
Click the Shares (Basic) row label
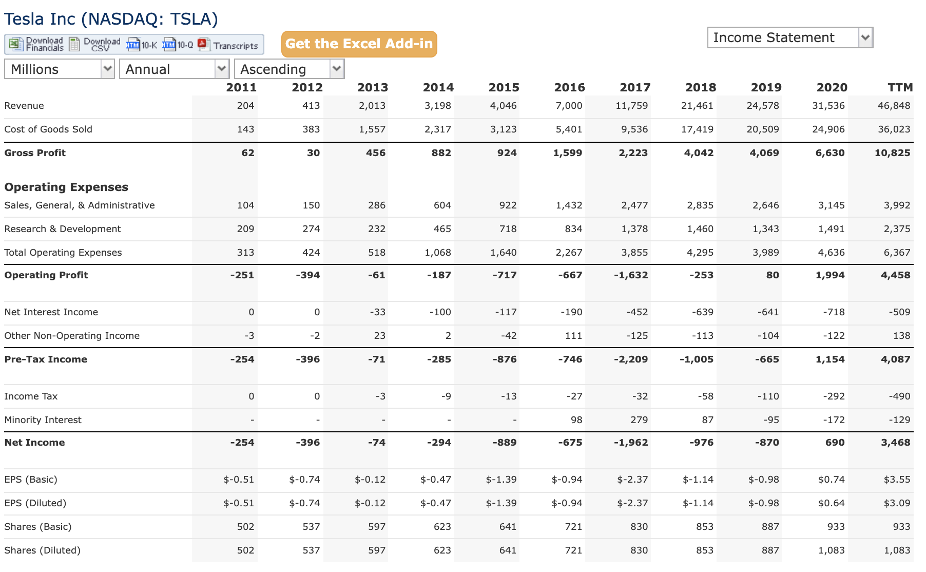tap(38, 527)
